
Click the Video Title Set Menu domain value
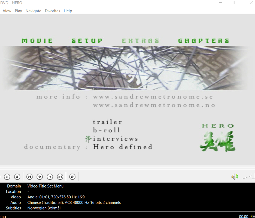(45, 186)
